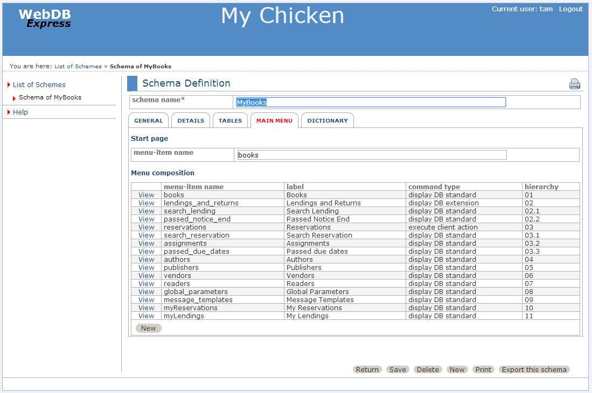592x393 pixels.
Task: Switch to the Tables tab
Action: pyautogui.click(x=230, y=121)
